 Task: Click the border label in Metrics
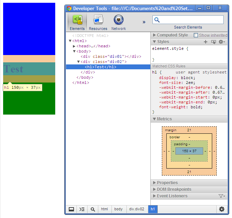point(175,137)
